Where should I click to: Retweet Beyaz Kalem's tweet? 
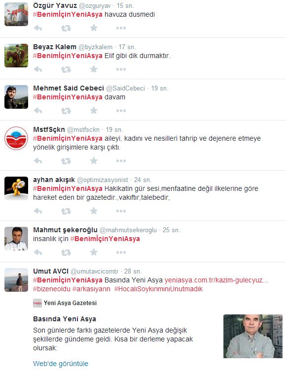tap(66, 69)
